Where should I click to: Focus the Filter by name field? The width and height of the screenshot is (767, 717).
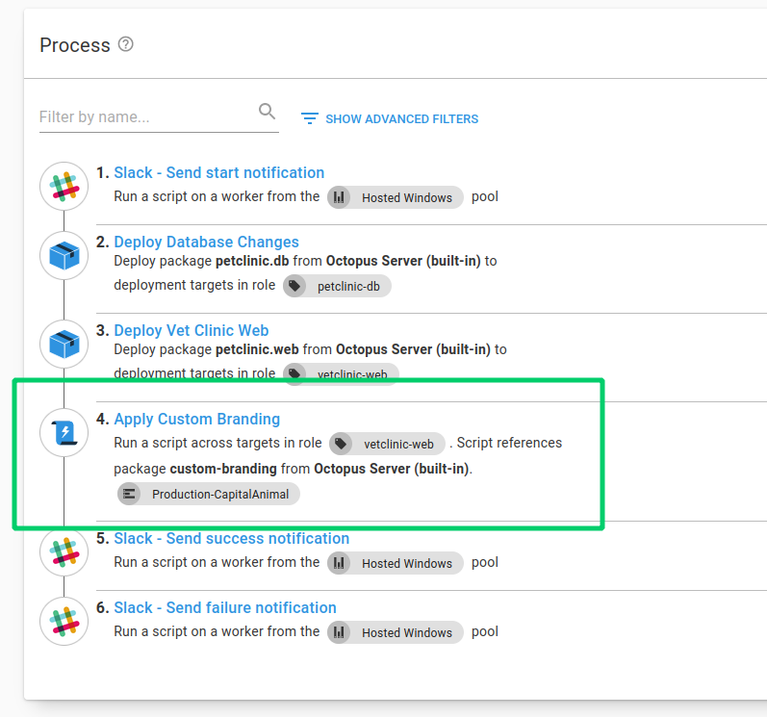159,116
